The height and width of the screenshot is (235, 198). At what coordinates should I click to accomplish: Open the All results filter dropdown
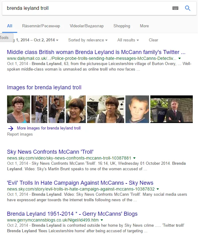tap(128, 40)
